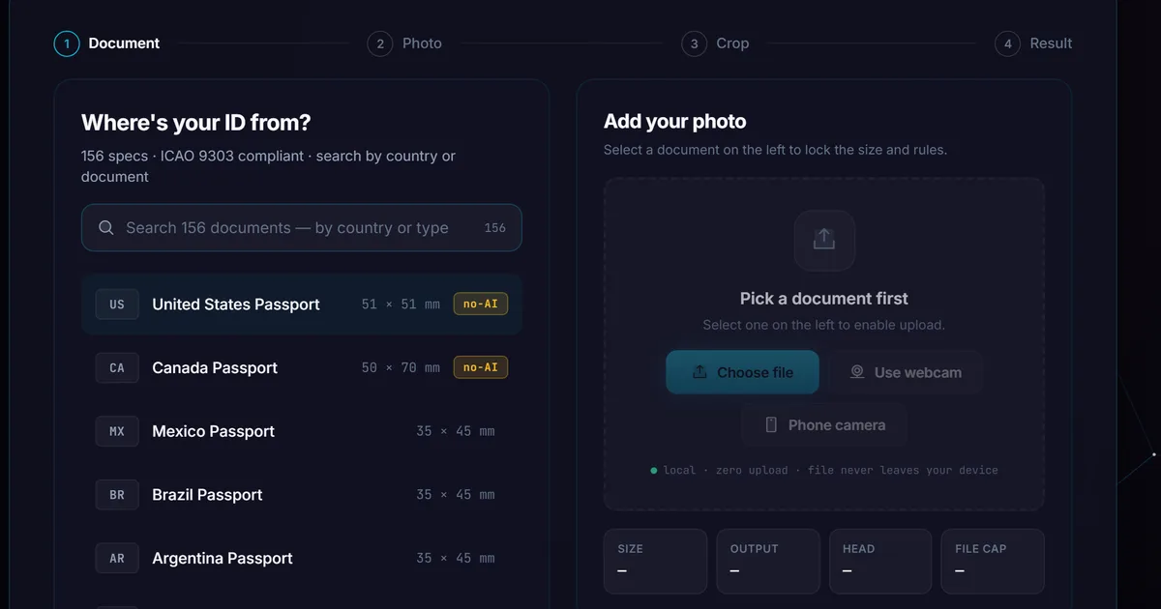This screenshot has height=609, width=1161.
Task: Click the phone icon on Phone camera
Action: [771, 424]
